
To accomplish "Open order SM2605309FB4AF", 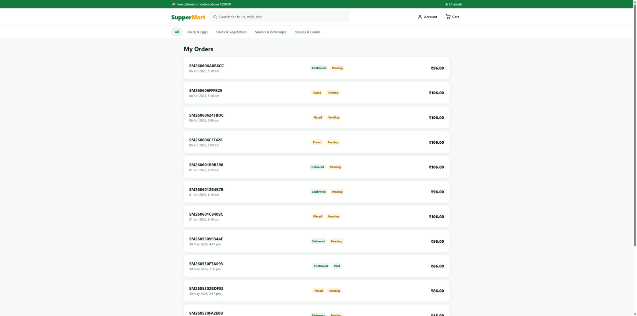I will 317,241.
